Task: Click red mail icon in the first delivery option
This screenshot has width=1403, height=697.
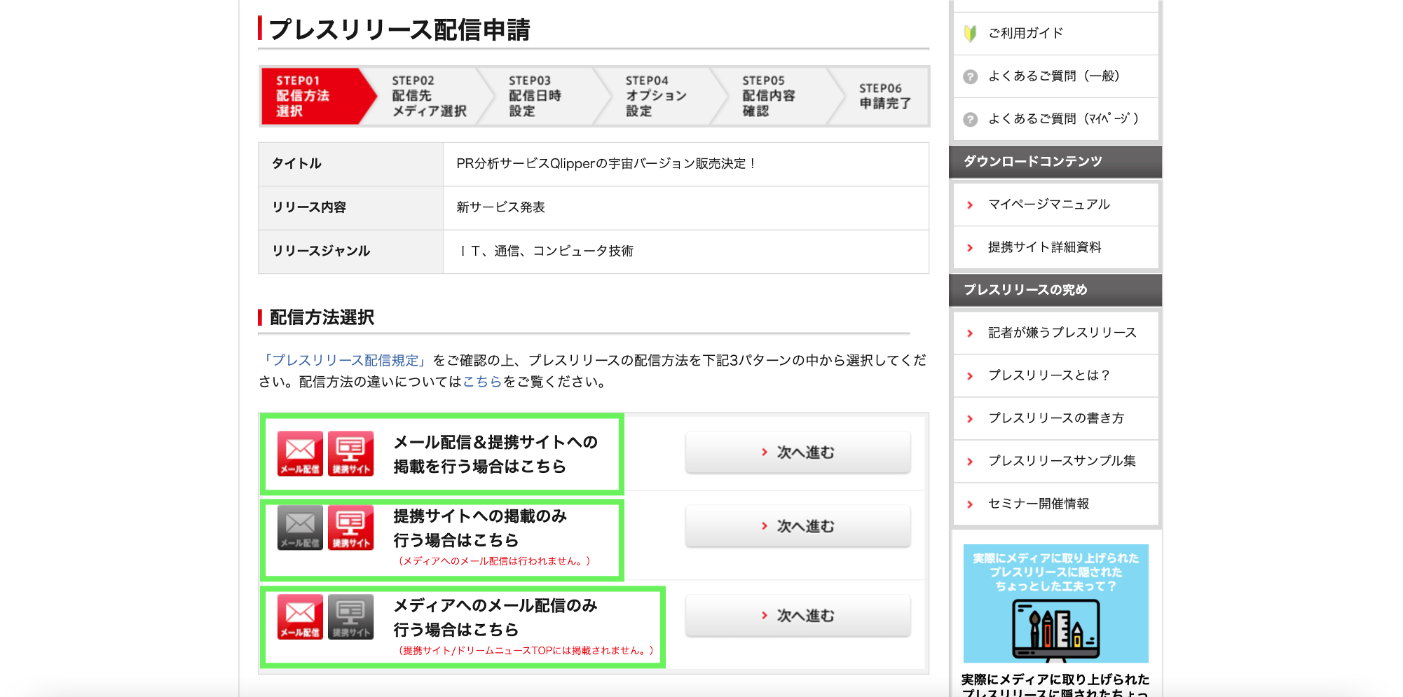Action: pyautogui.click(x=300, y=453)
